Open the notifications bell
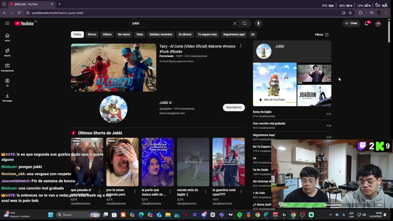 pos(366,23)
